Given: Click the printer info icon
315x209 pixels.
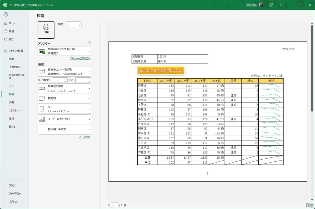Looking at the screenshot, I should click(90, 43).
